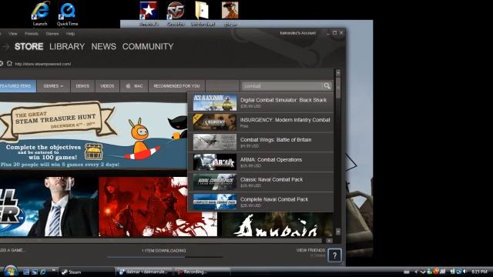Open the account dropdown at top right
493x277 pixels.
click(x=297, y=33)
